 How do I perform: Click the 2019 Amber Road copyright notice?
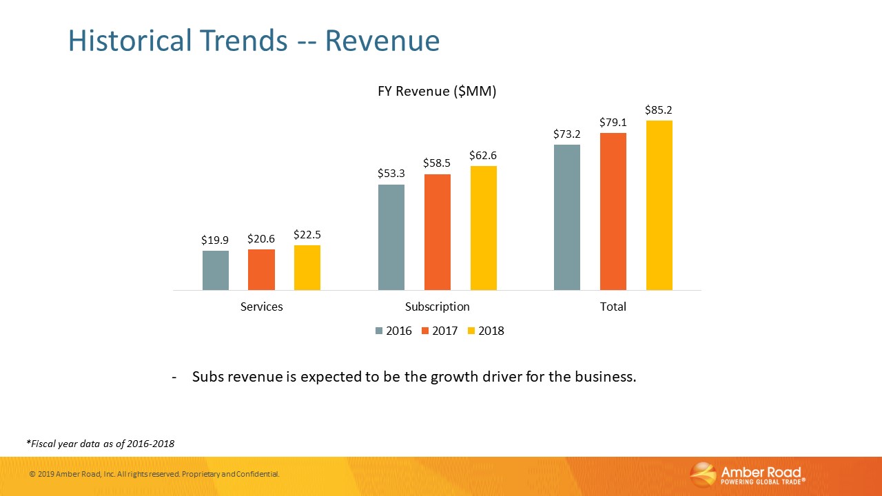click(x=154, y=474)
